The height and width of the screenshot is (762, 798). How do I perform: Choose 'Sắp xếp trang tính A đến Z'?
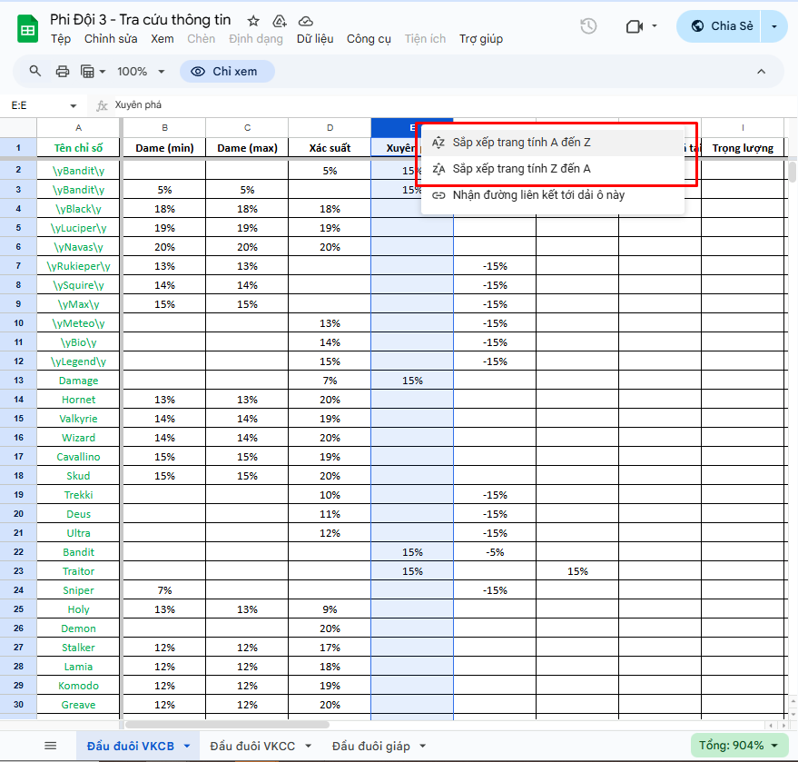[521, 143]
